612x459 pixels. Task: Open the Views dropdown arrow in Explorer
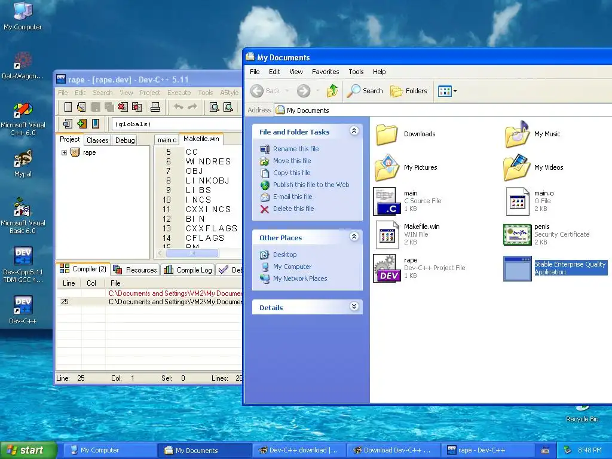[455, 91]
